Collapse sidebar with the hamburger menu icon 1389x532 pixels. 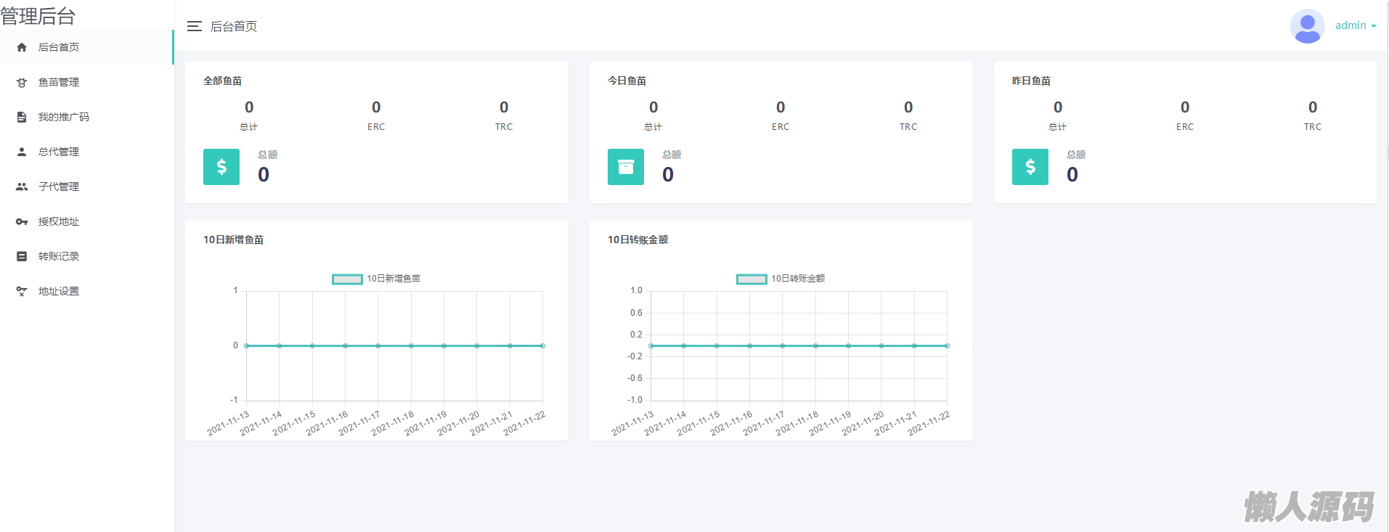coord(194,26)
